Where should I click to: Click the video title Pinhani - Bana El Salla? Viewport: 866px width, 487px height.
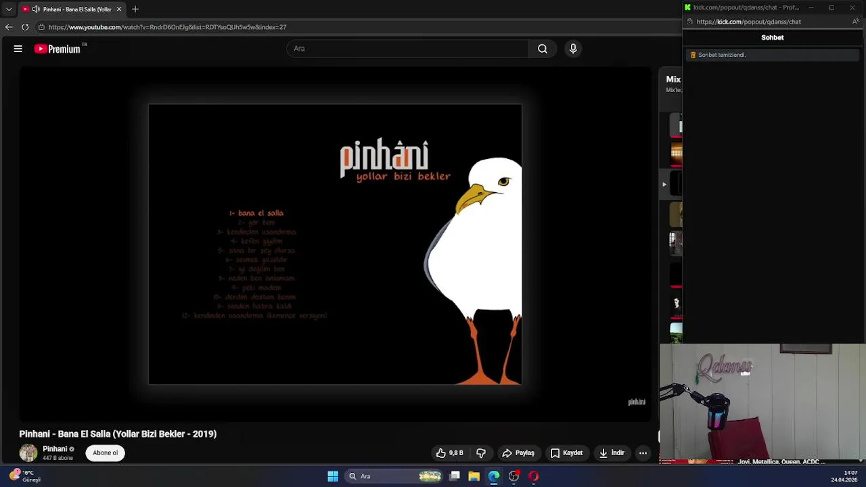coord(118,434)
